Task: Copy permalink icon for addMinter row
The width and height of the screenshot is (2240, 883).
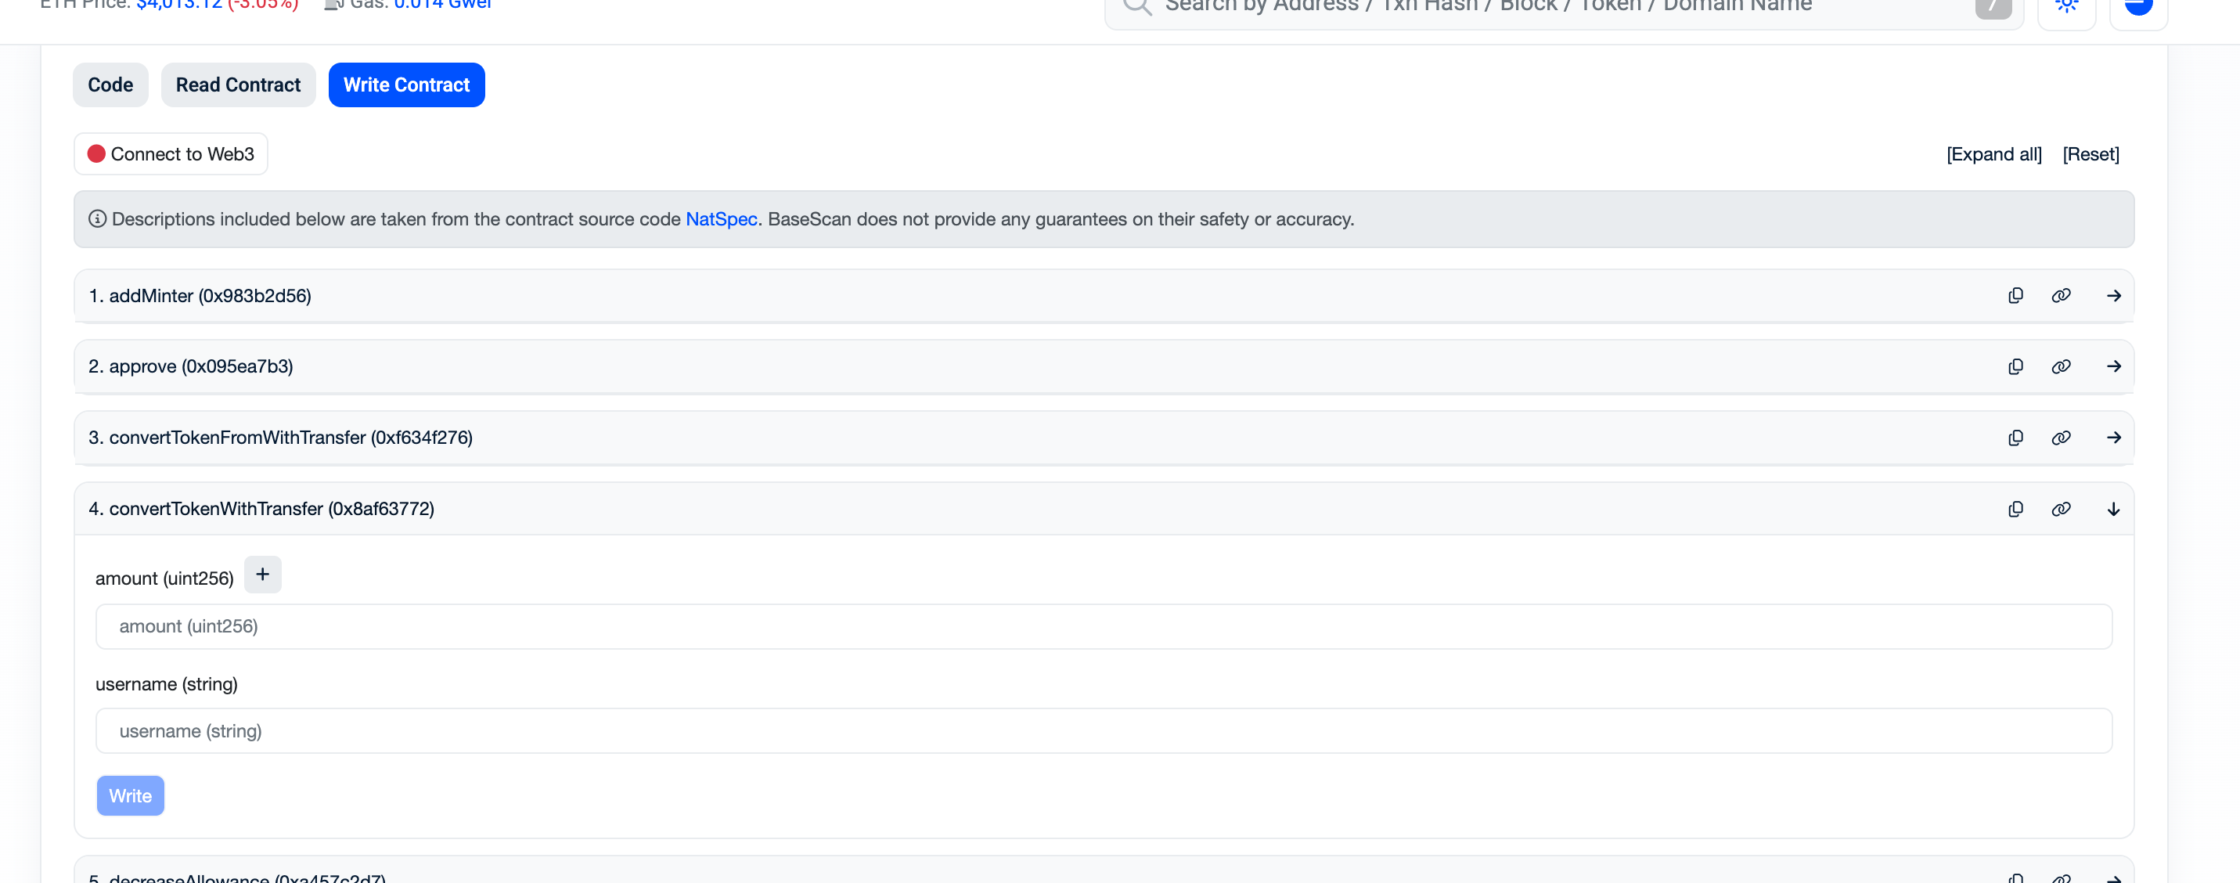Action: [x=2060, y=296]
